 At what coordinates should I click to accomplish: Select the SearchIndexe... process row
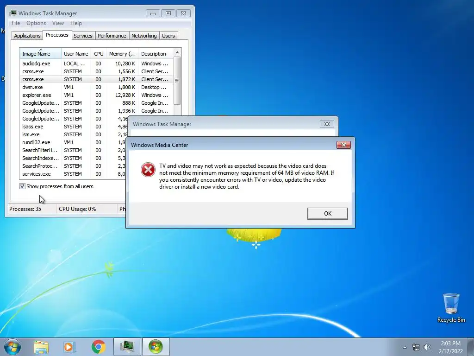pyautogui.click(x=74, y=158)
